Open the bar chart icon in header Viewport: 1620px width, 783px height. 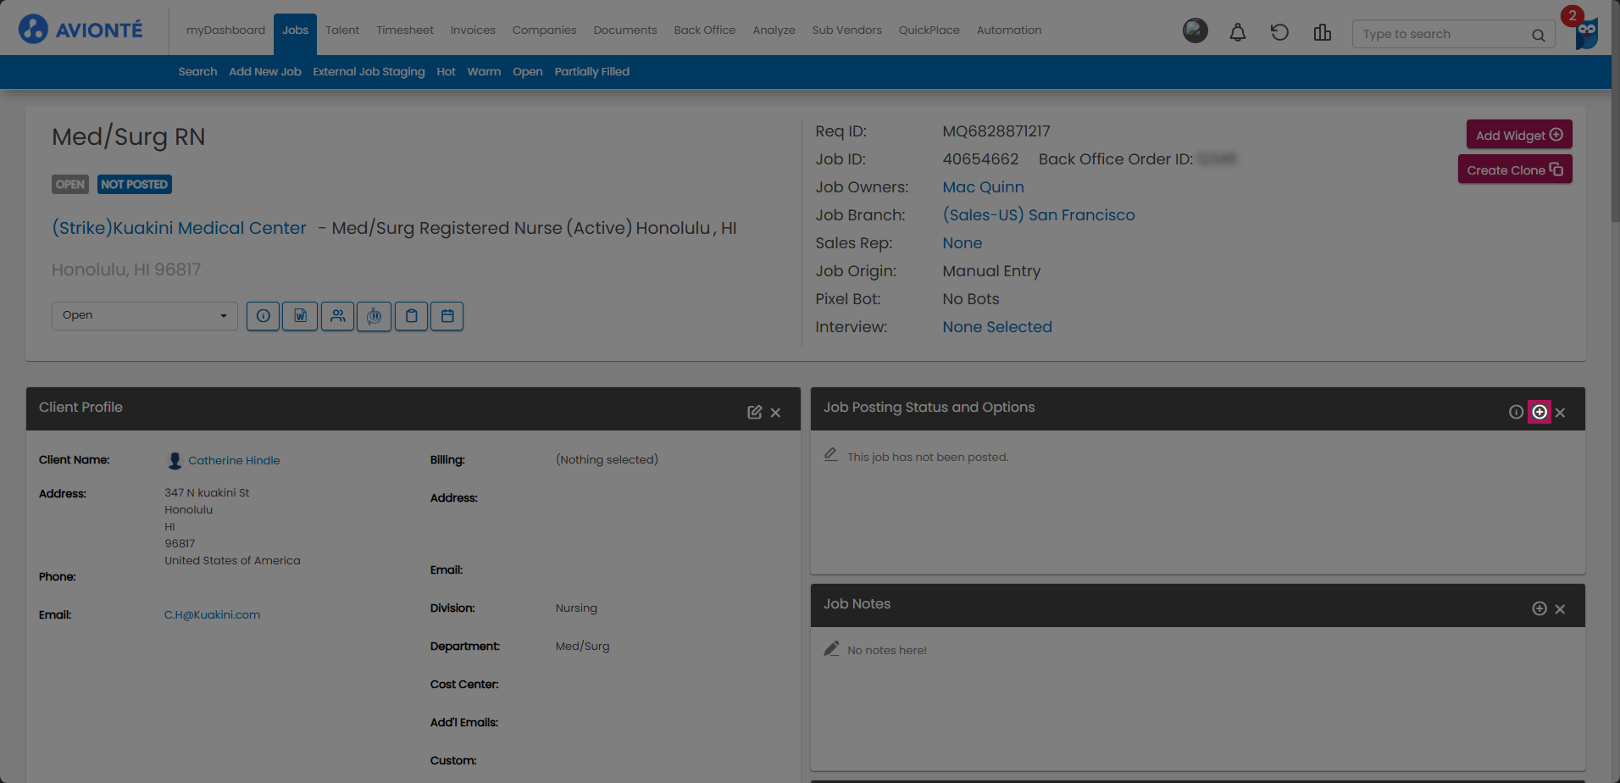(x=1322, y=32)
